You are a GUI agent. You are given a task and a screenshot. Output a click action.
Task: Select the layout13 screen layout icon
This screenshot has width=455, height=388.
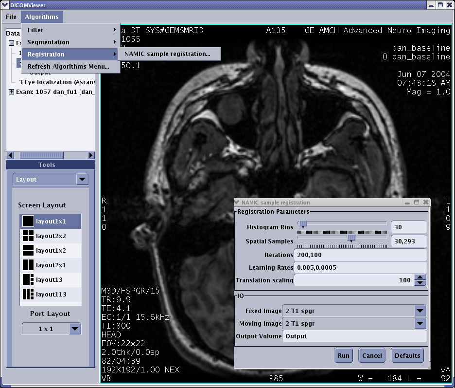click(28, 279)
